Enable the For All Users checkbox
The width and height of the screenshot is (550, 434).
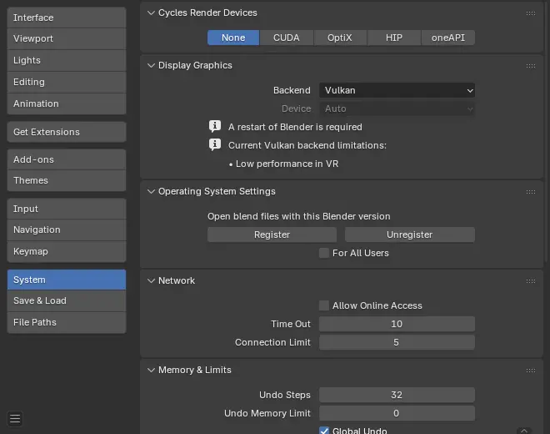coord(324,253)
